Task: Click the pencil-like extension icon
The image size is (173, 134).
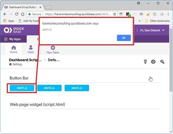Action: point(148,14)
